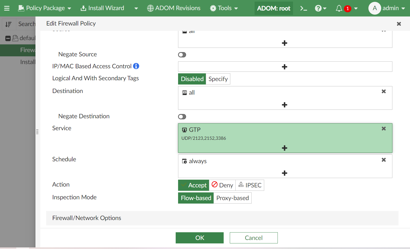Open the Install Wizard menu item
Screen dimensions: 410x249
[x=103, y=8]
